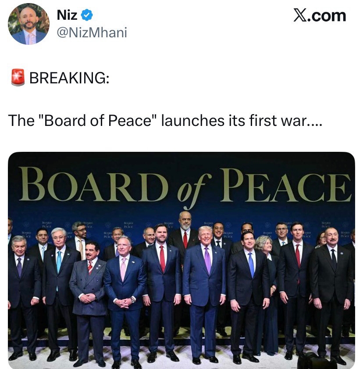Click the center man wearing a purple tie
Viewport: 363px width, 369px height.
[x=205, y=281]
